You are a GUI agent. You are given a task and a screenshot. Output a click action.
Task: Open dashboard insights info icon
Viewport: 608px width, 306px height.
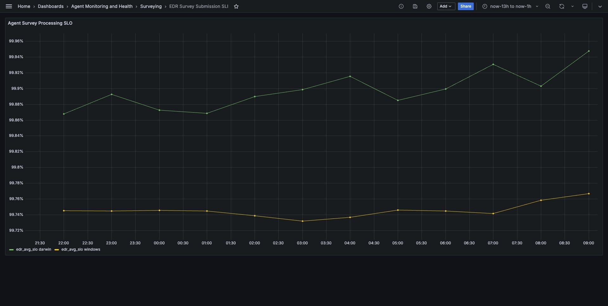click(401, 6)
